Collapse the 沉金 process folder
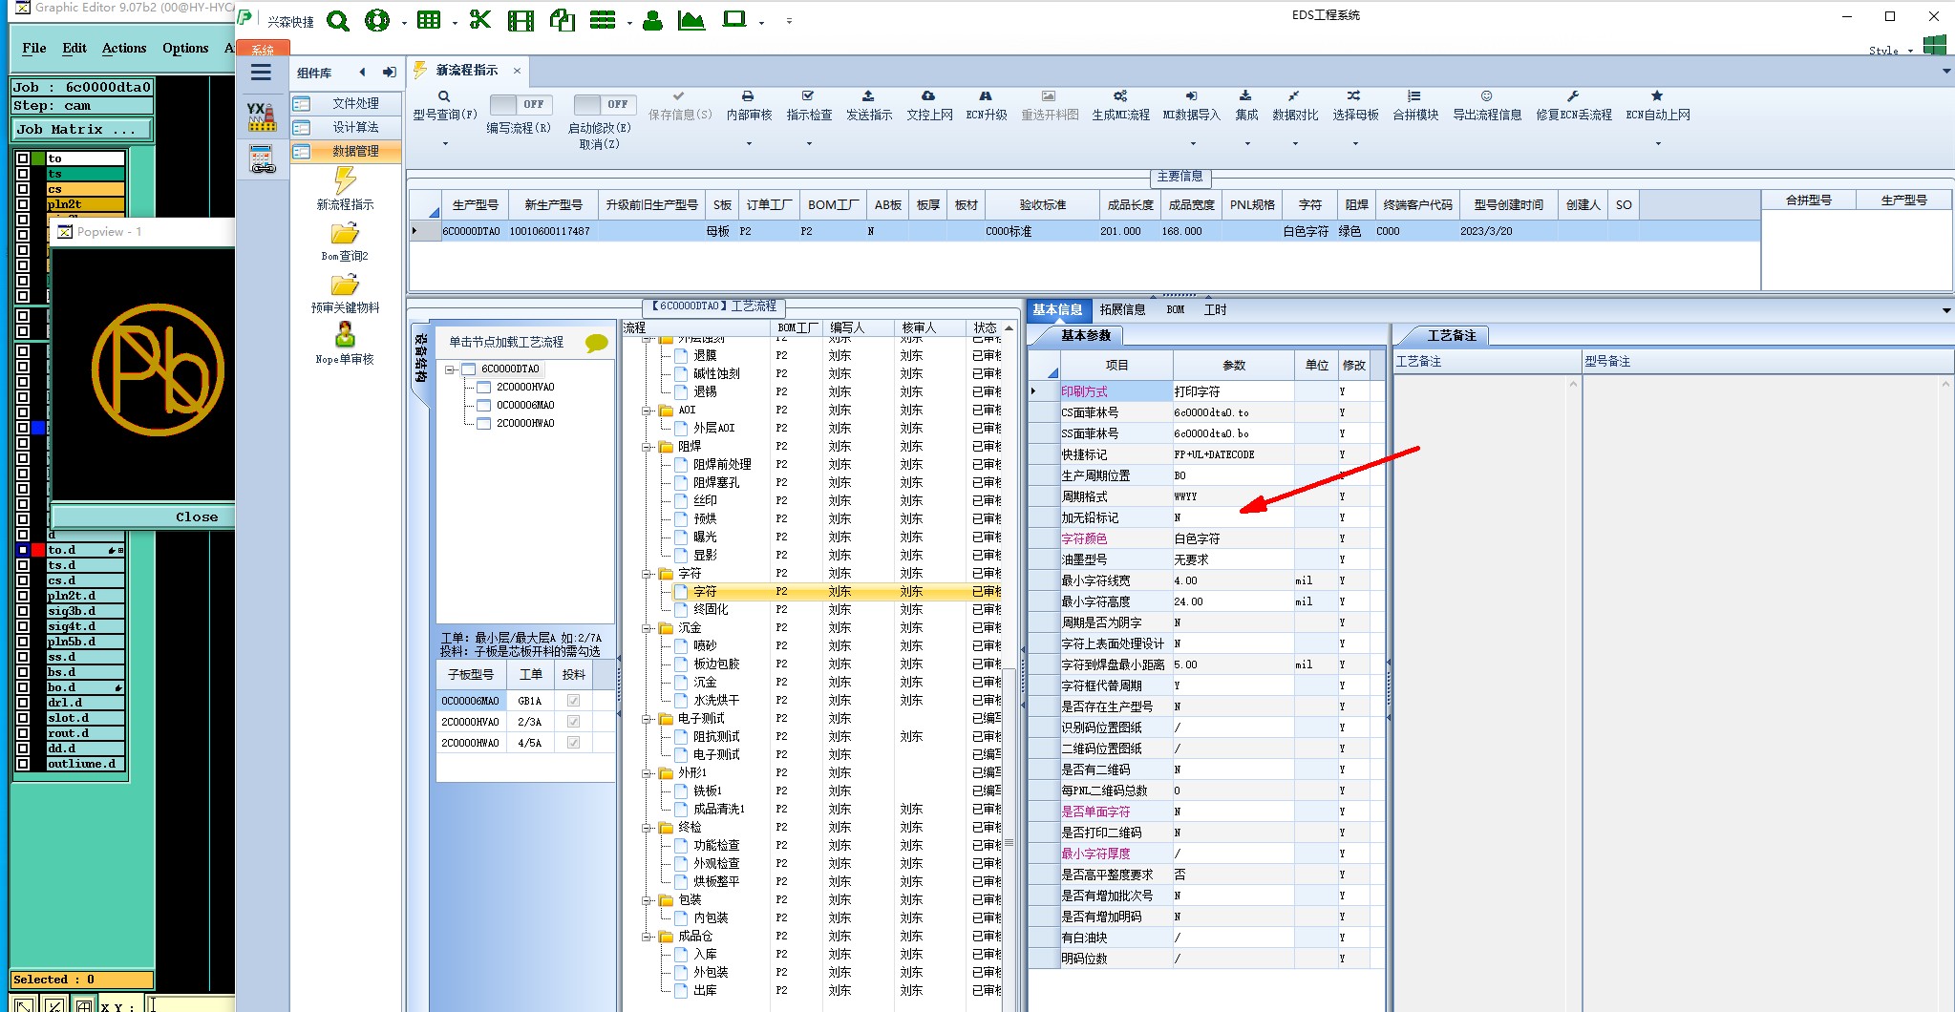Viewport: 1955px width, 1012px height. point(648,628)
